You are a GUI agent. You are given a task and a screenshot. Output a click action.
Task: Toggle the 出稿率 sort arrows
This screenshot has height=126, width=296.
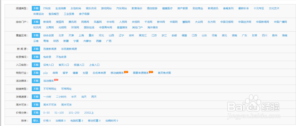click(65, 121)
